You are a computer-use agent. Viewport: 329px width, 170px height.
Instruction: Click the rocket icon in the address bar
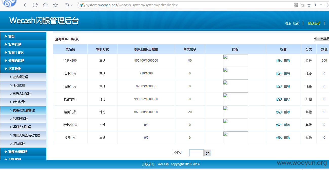[82, 5]
